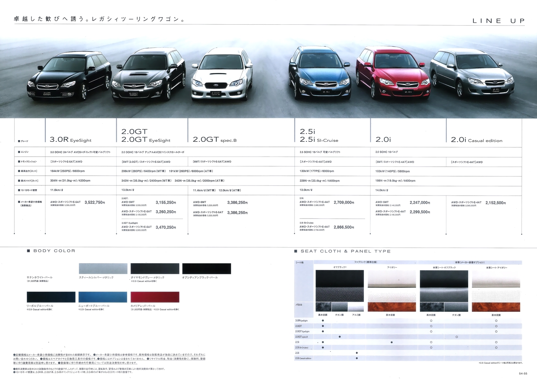The image size is (537, 381).
Task: Choose the チタン調 panel sample under fabric オフブラック
Action: point(339,307)
